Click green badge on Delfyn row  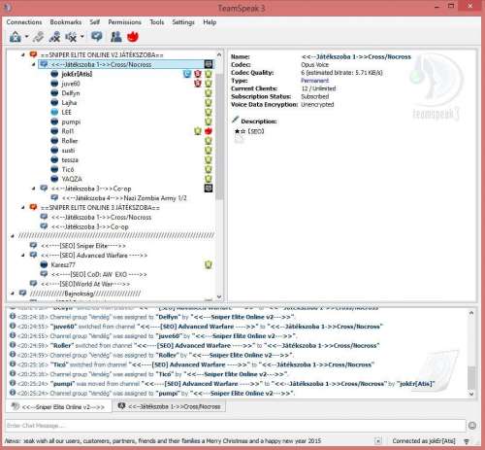coord(209,93)
